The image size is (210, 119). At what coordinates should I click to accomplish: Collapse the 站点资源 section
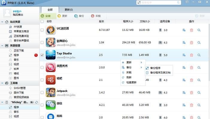point(2,22)
